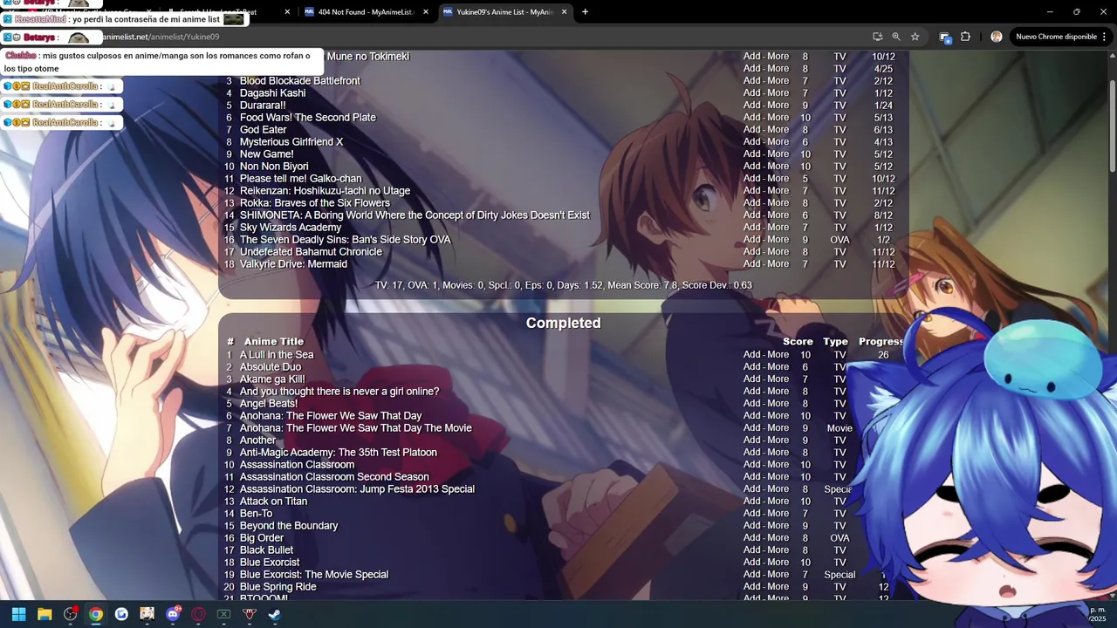
Task: Open a new browser tab with plus button
Action: (x=585, y=12)
